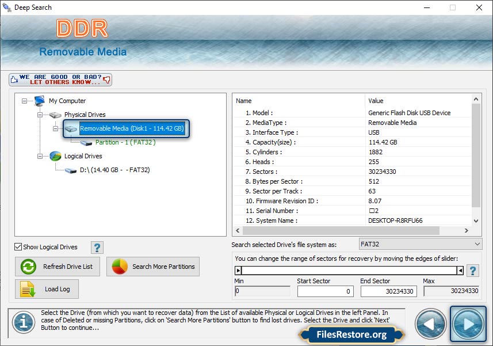This screenshot has height=346, width=493.
Task: Select the '11. Serial Number :' row
Action: point(352,211)
